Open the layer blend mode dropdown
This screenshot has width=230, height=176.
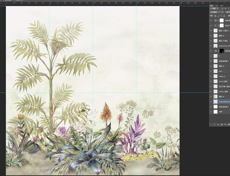[x=217, y=12]
